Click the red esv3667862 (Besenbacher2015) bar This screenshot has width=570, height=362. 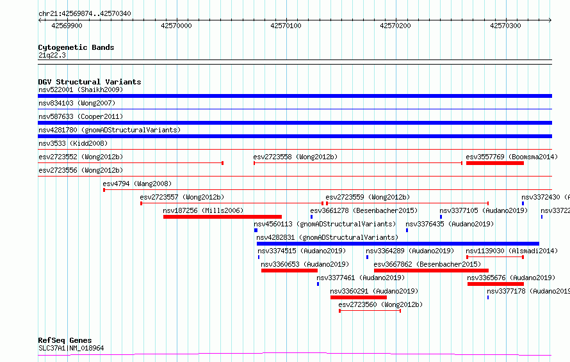click(431, 271)
